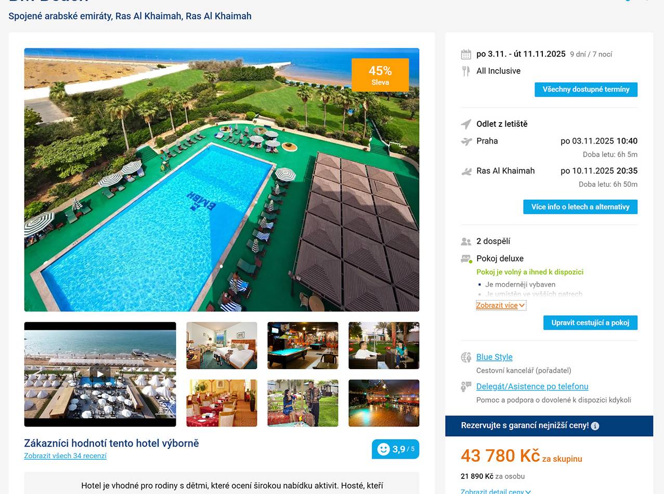Open Zobrazit všech 34 recenzí link
This screenshot has height=494, width=664.
pos(65,456)
